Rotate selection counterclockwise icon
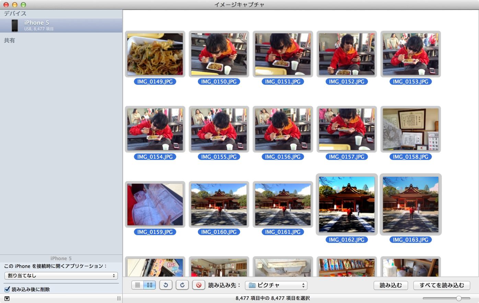The width and height of the screenshot is (479, 303). click(x=166, y=285)
